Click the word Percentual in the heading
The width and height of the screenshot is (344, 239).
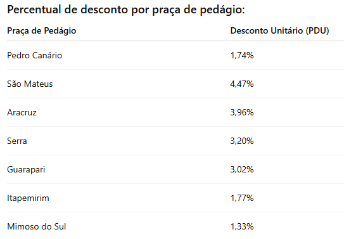point(34,10)
